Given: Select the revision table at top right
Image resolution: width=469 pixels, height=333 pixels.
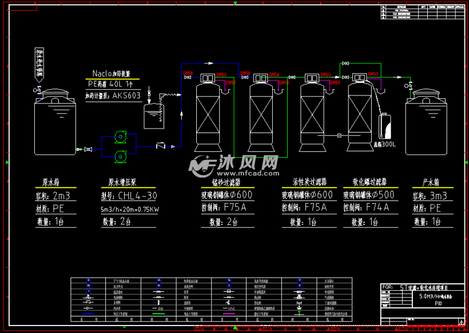Looking at the screenshot, I should pos(422,13).
